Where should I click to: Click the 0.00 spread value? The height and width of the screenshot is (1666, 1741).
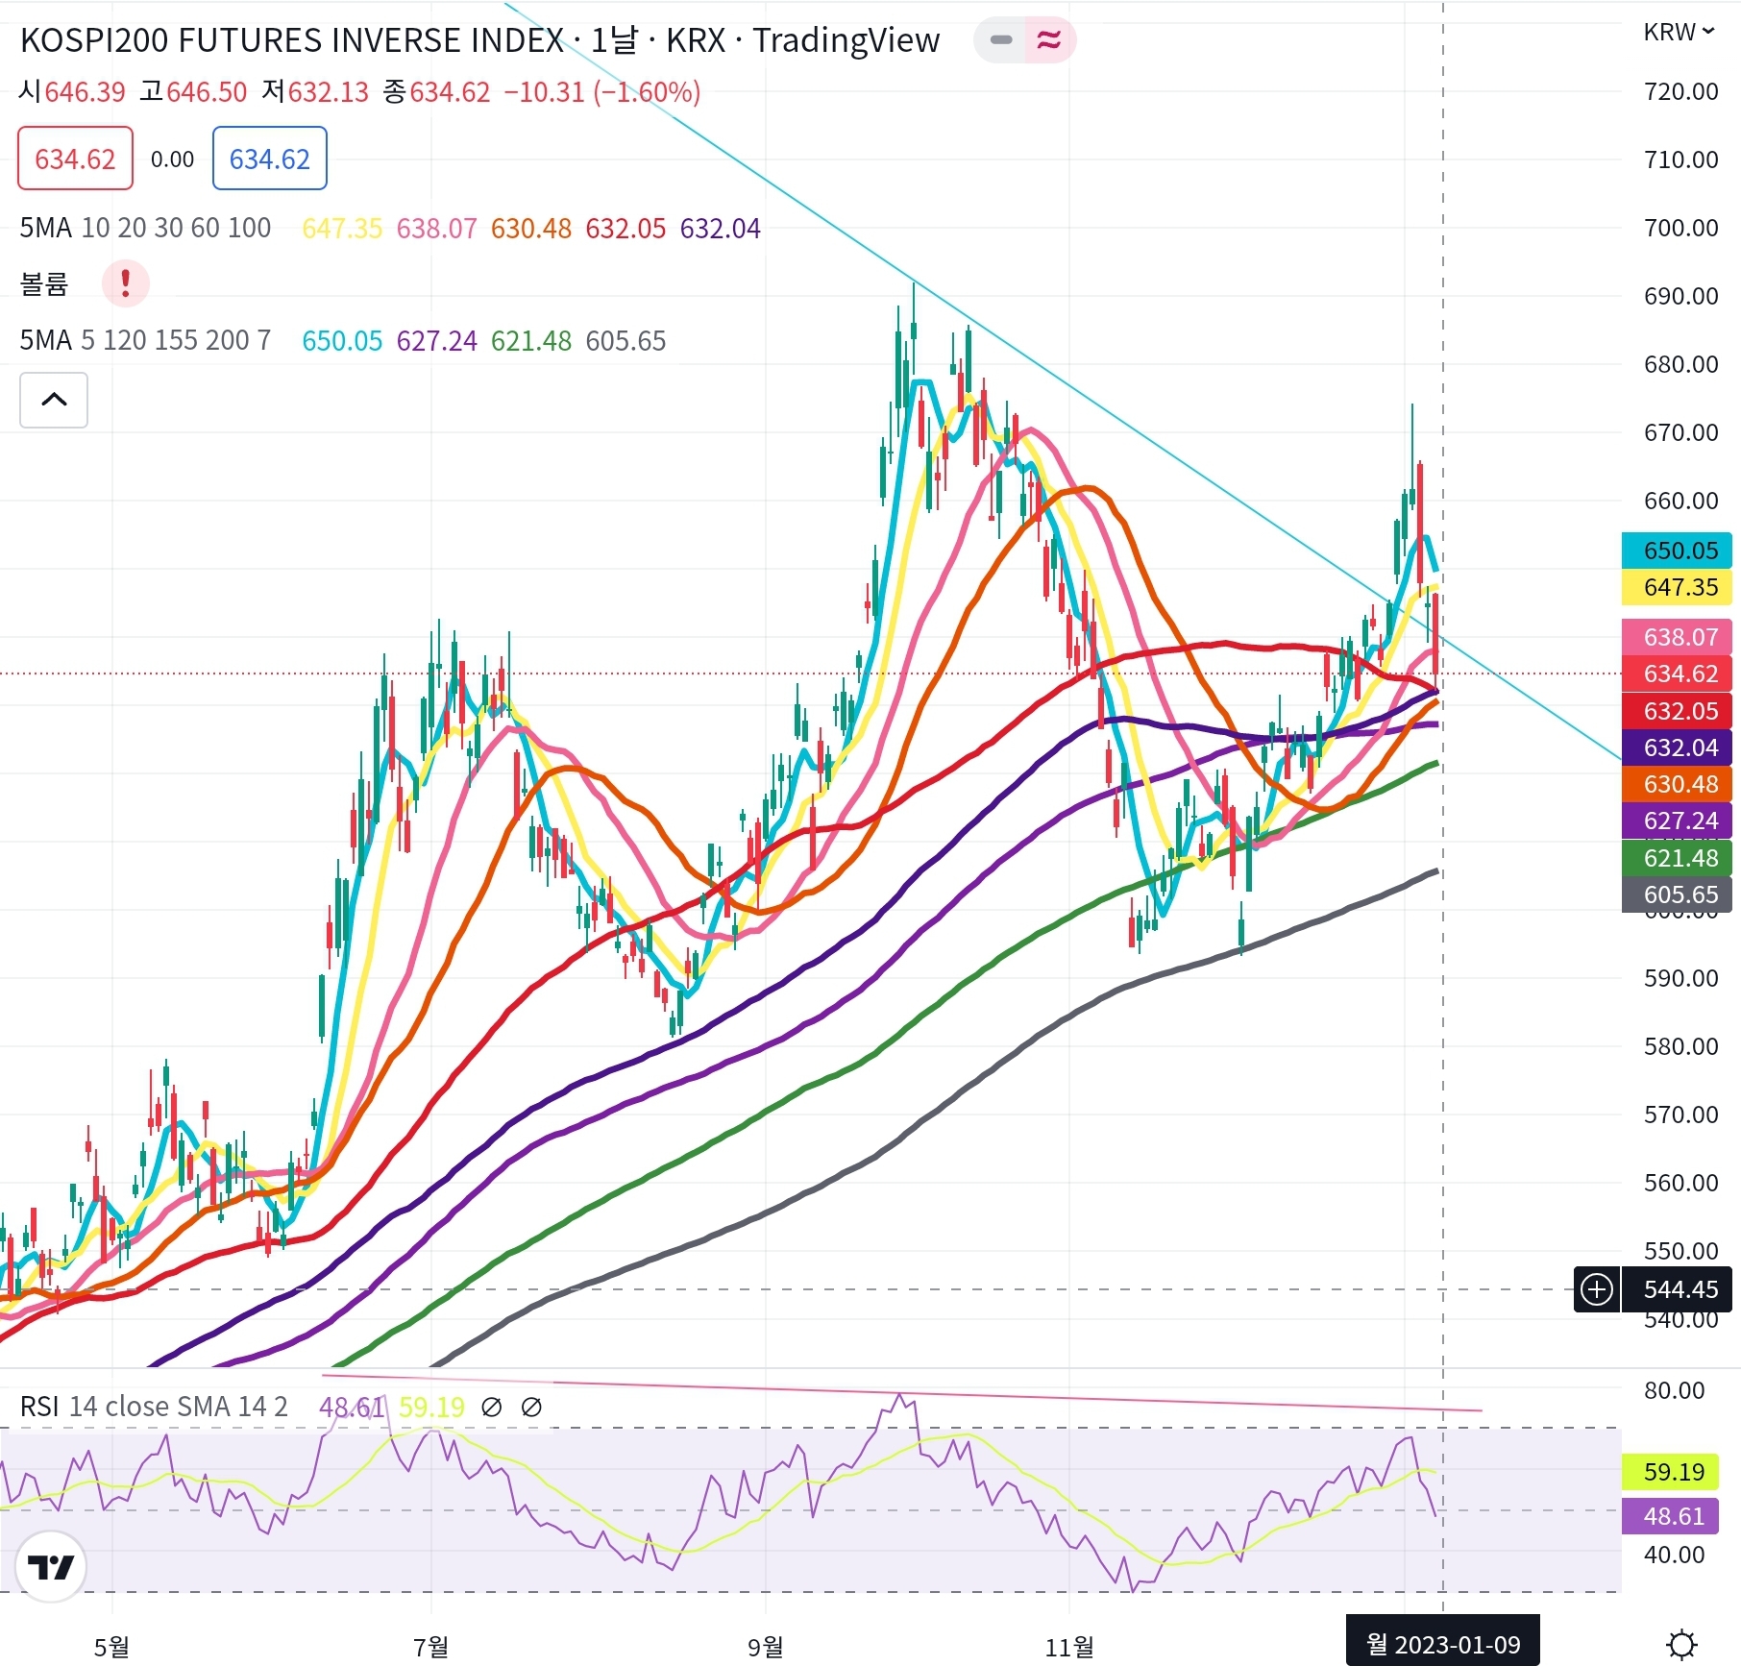click(x=172, y=159)
